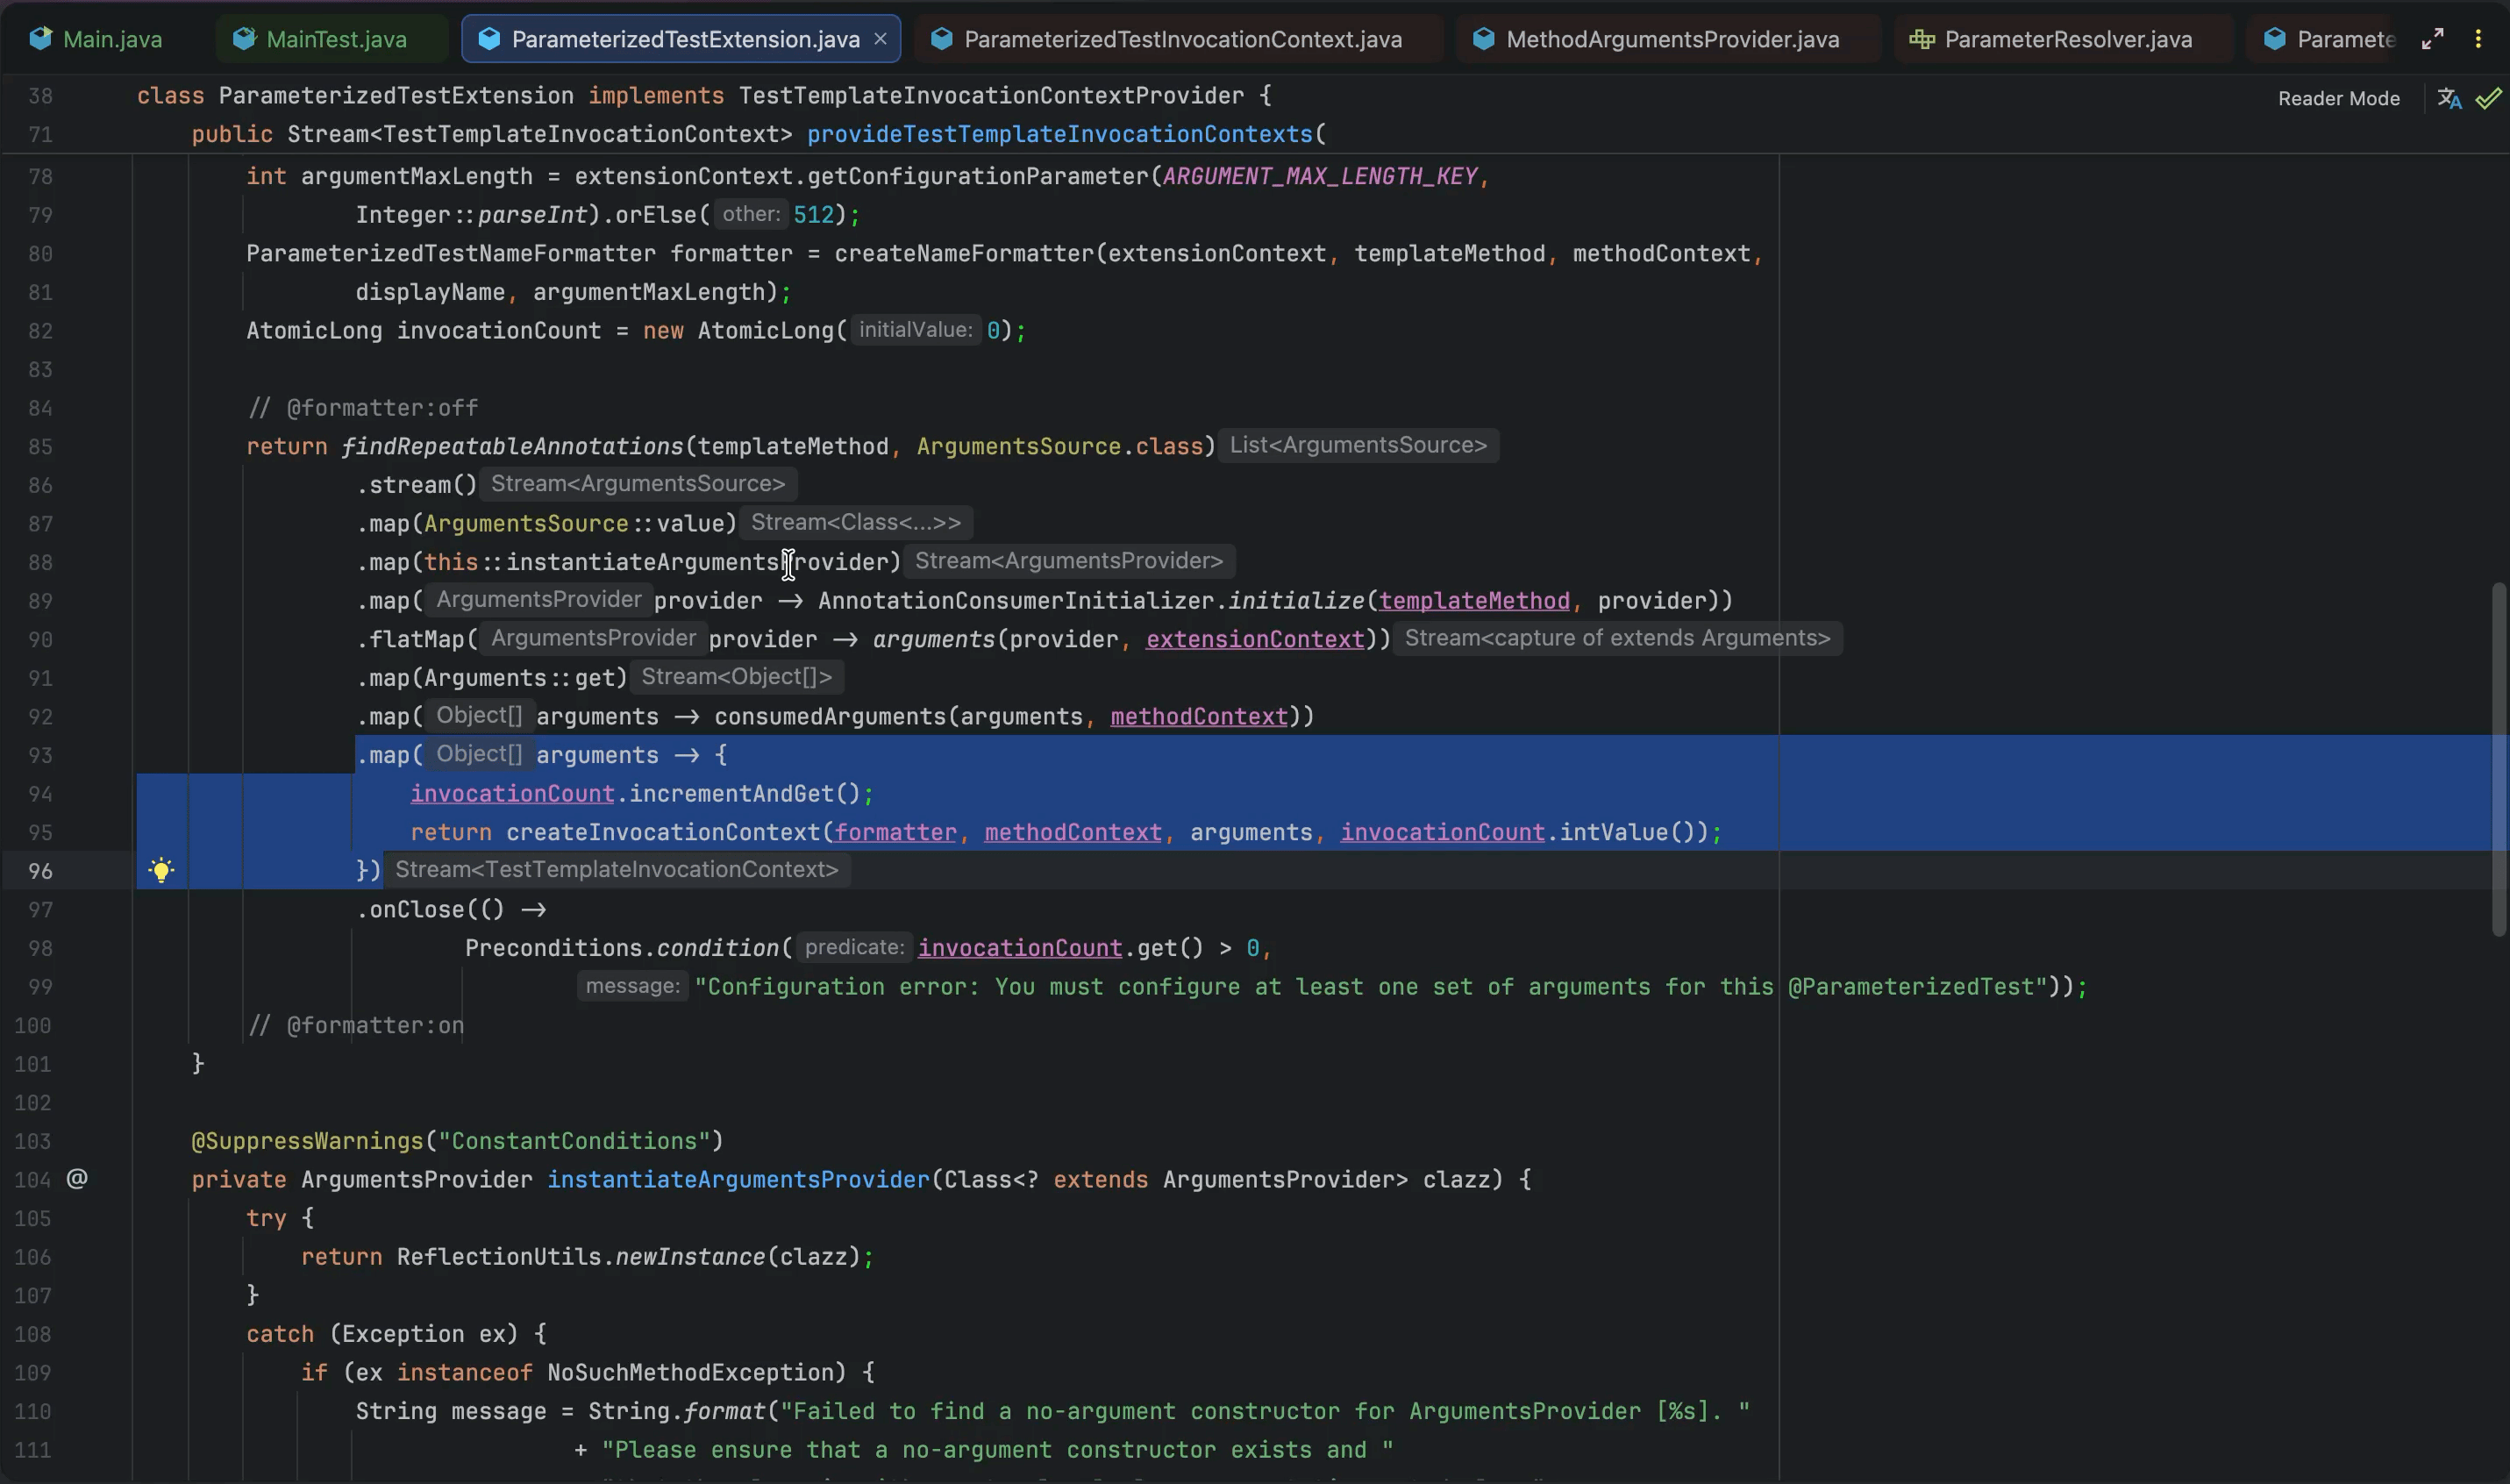Image resolution: width=2510 pixels, height=1484 pixels.
Task: Click the Stream<Class<...>> inlay hint
Action: 856,523
